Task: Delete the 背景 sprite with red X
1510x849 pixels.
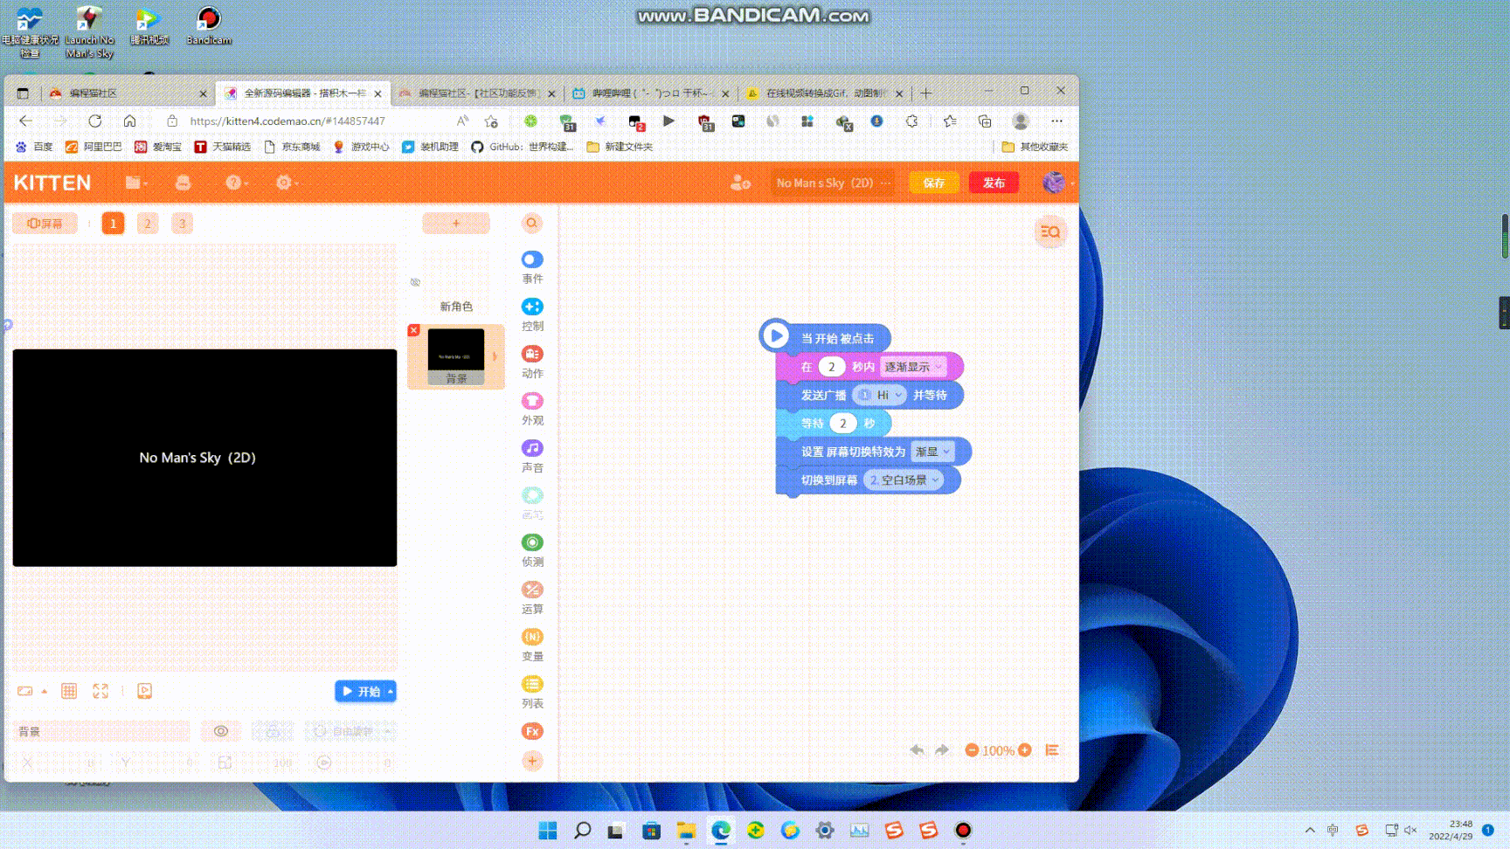Action: 414,330
